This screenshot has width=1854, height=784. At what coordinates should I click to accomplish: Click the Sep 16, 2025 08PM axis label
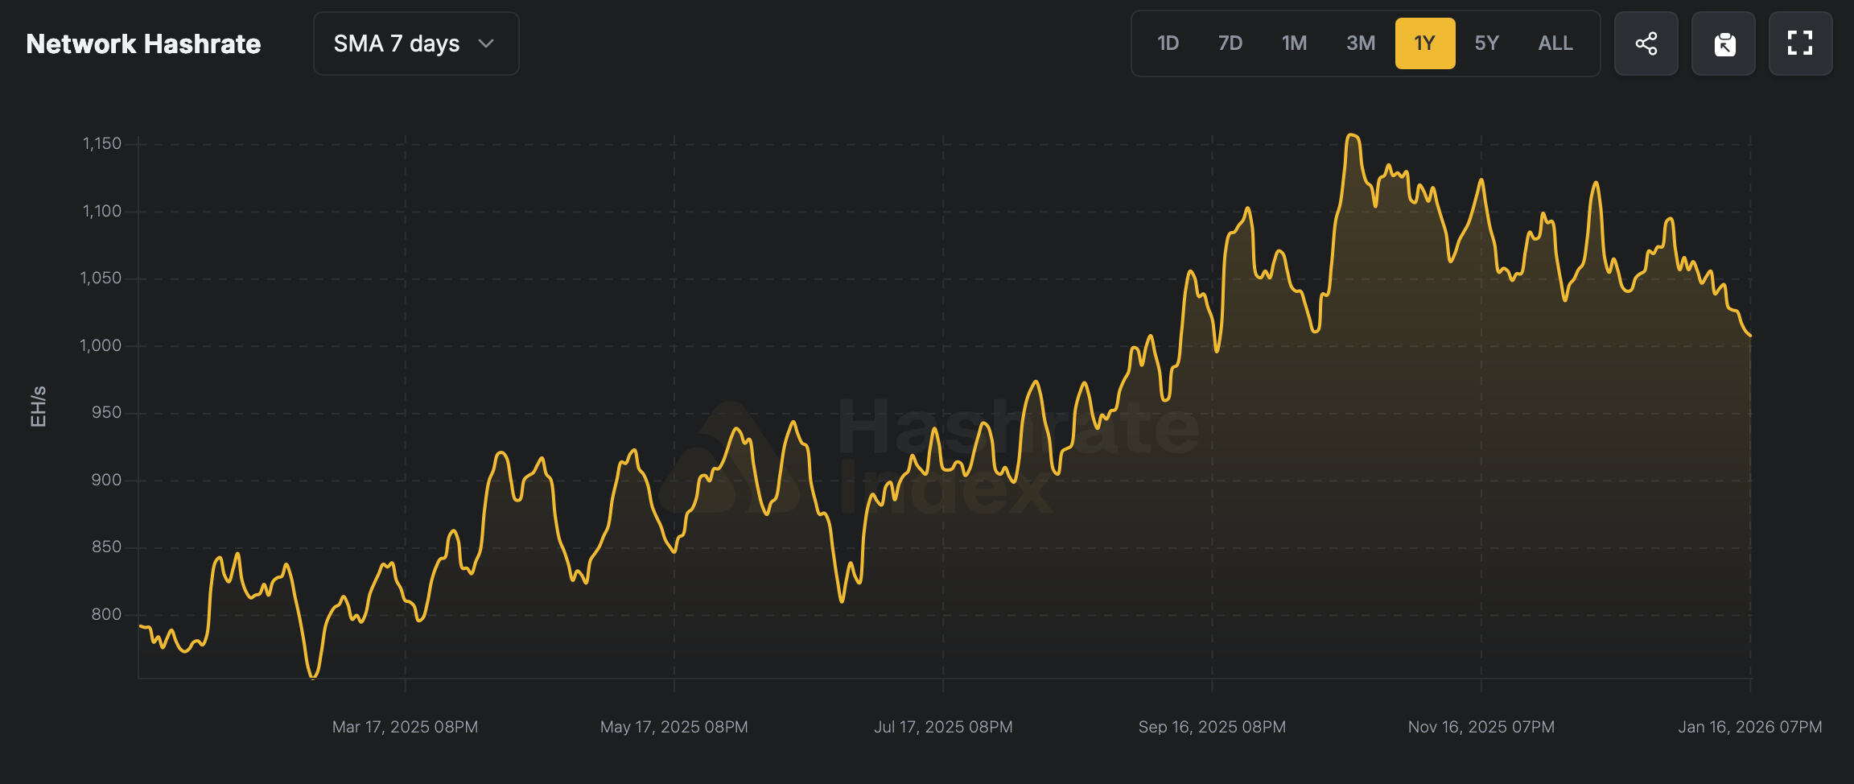[1212, 727]
